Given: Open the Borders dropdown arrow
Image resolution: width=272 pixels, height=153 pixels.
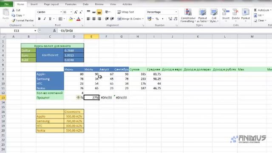Looking at the screenshot, I should pyautogui.click(x=64, y=19).
